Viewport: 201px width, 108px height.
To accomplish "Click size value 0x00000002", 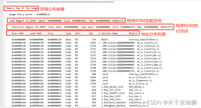I will click(x=55, y=106).
